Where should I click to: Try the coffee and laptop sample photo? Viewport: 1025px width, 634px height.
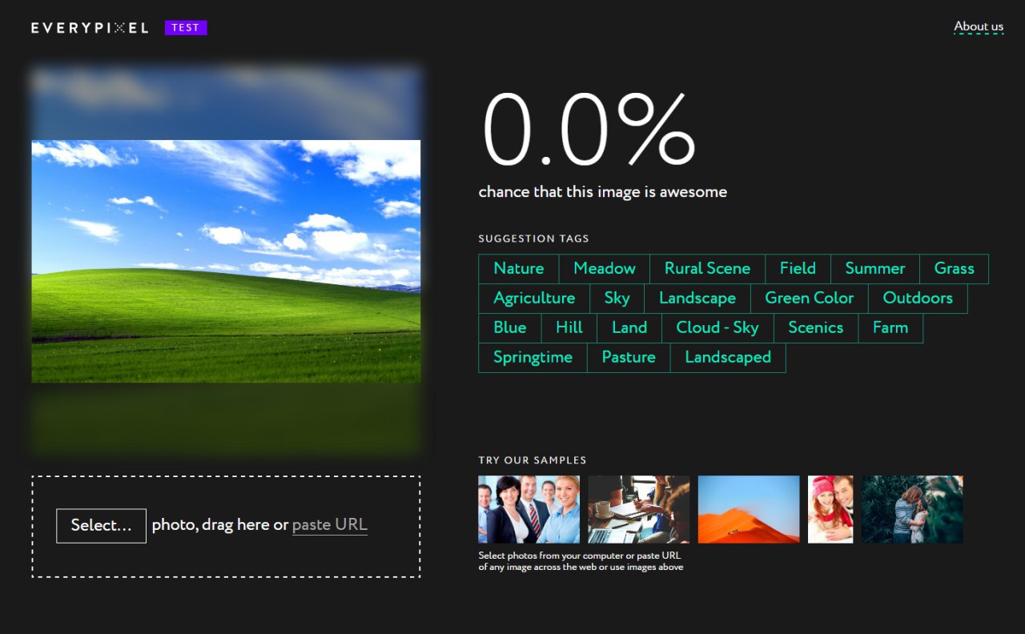click(639, 509)
